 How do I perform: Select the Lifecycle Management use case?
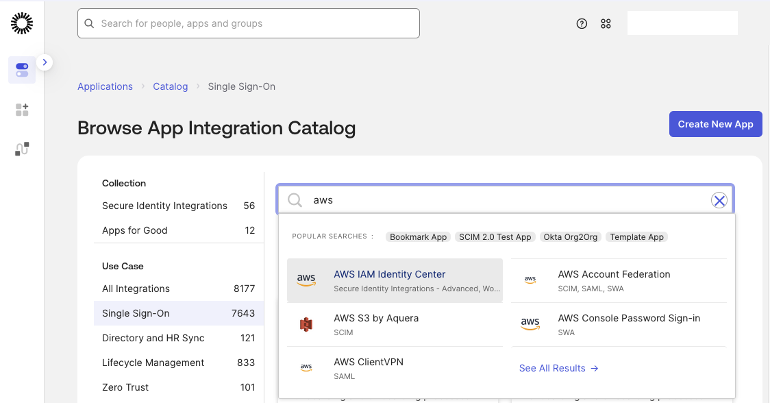pyautogui.click(x=153, y=363)
